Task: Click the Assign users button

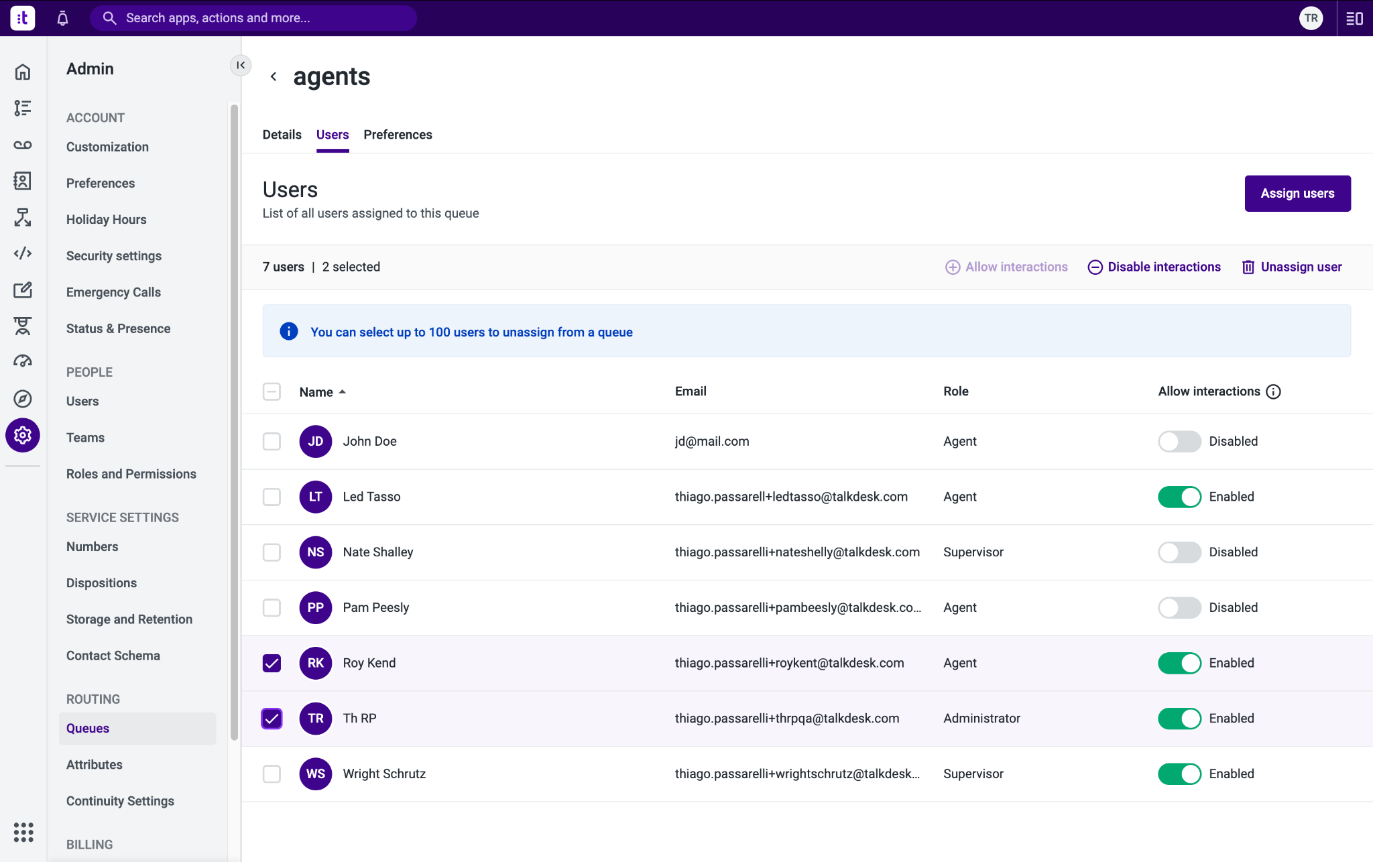Action: 1297,194
